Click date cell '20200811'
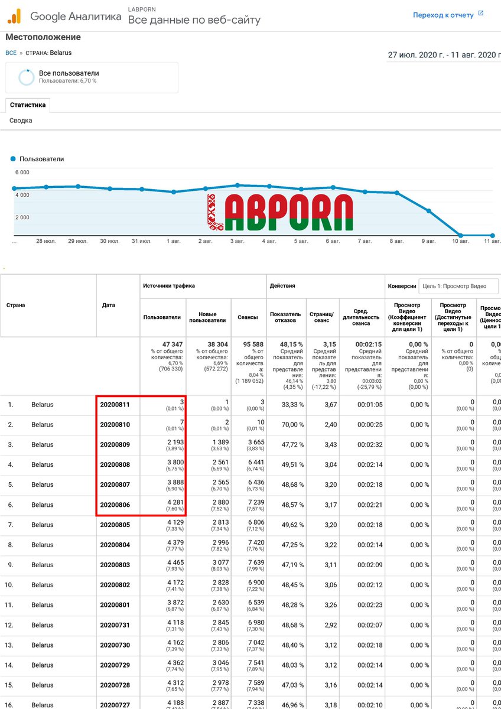The width and height of the screenshot is (501, 709). pyautogui.click(x=115, y=405)
